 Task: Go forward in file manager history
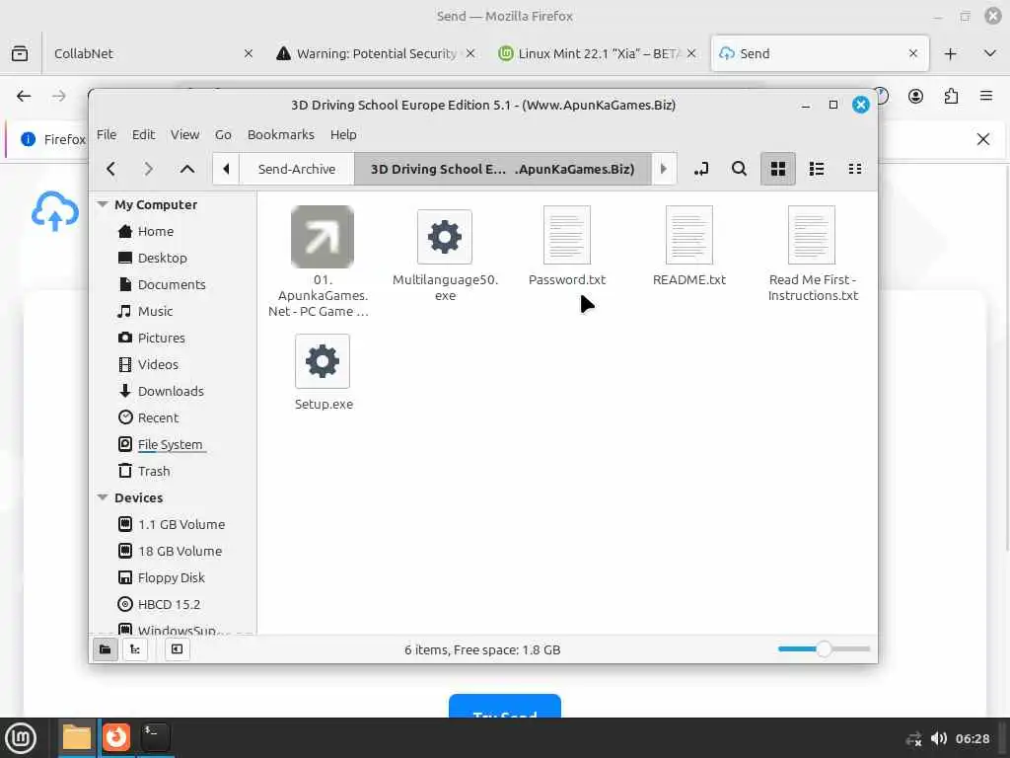point(149,169)
